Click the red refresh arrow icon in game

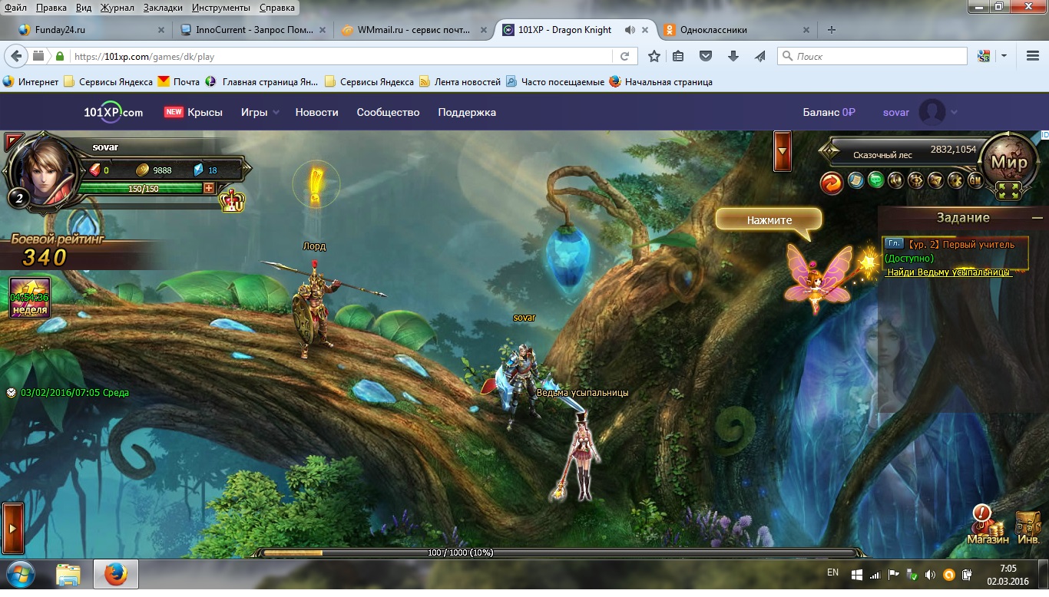[832, 182]
